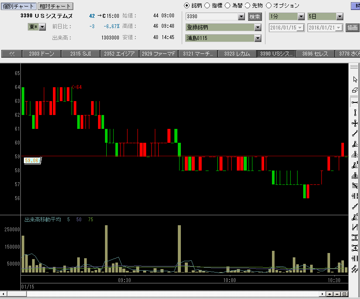Screen dimensions: 360x299
Task: Click the horizontal chart scrollbar thumb
Action: point(16,294)
